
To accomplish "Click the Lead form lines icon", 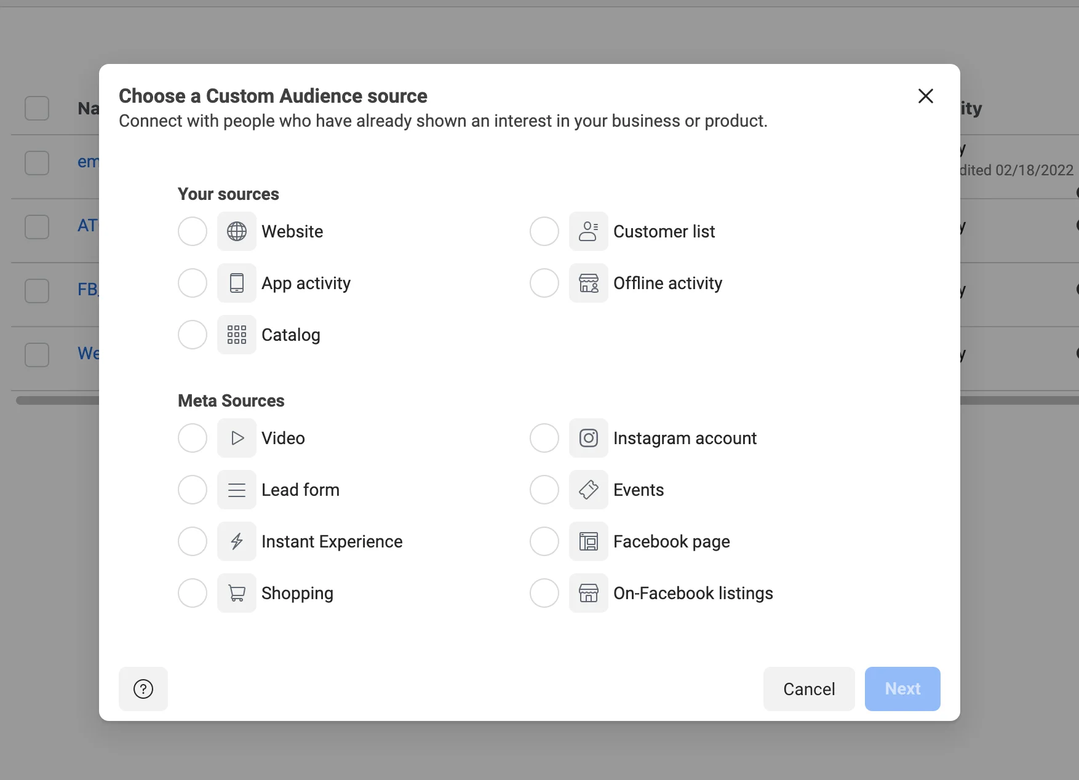I will coord(237,490).
